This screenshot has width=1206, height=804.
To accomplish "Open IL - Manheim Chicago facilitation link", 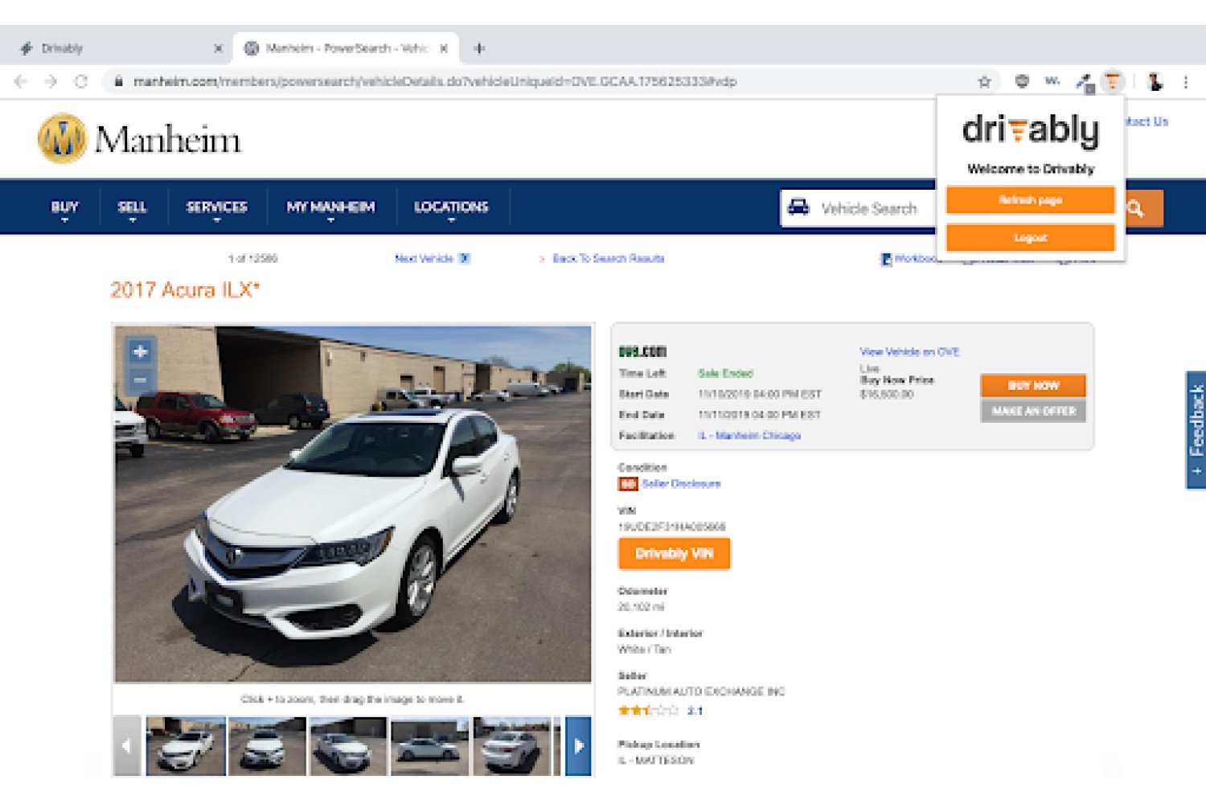I will pyautogui.click(x=749, y=436).
